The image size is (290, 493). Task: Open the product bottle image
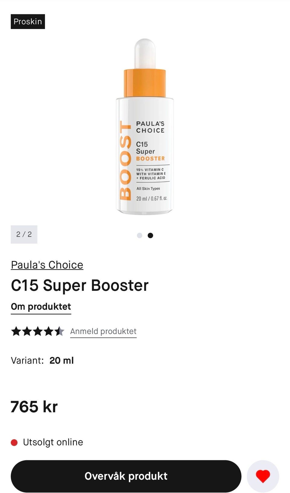[145, 127]
